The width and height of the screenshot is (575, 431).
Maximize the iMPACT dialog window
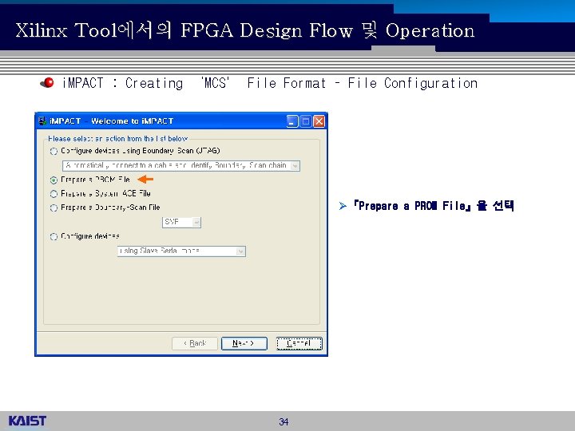pos(305,121)
